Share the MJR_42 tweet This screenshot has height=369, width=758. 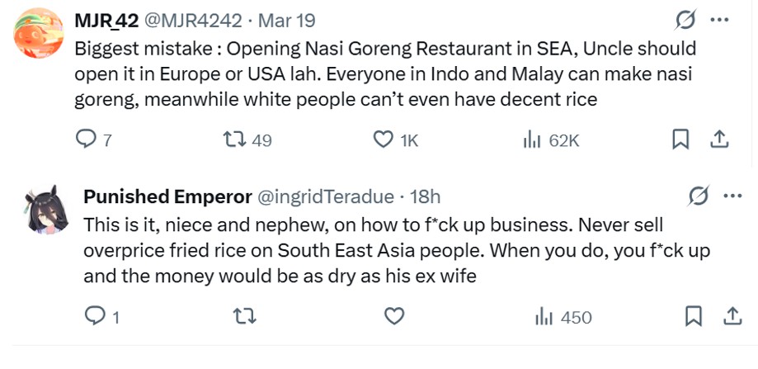click(719, 140)
